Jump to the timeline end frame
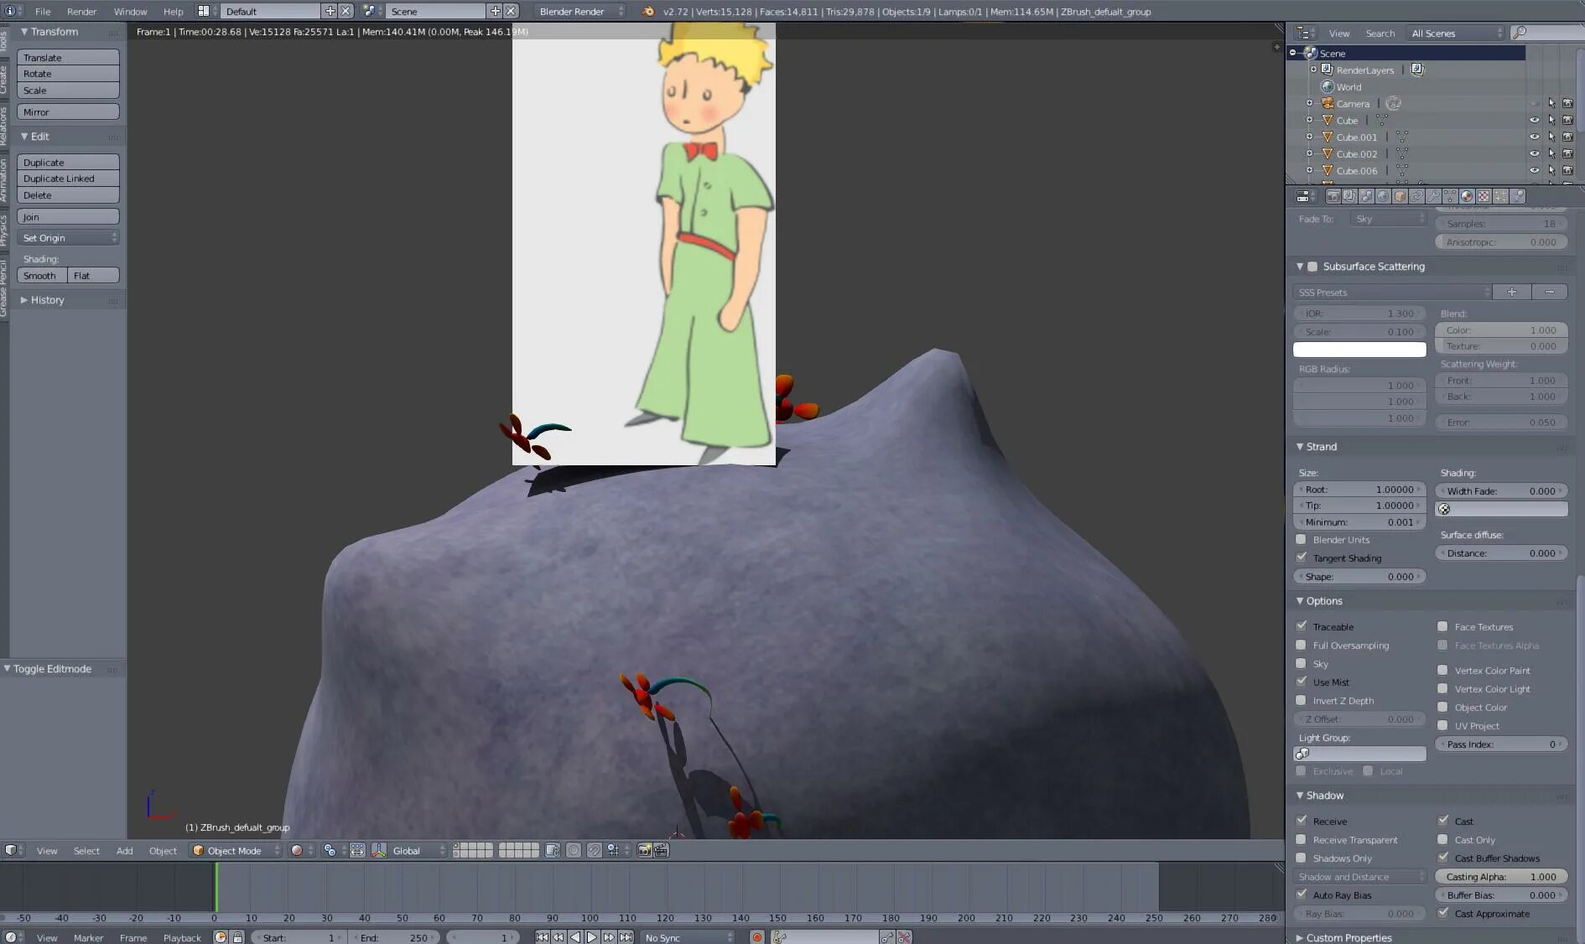 point(626,937)
